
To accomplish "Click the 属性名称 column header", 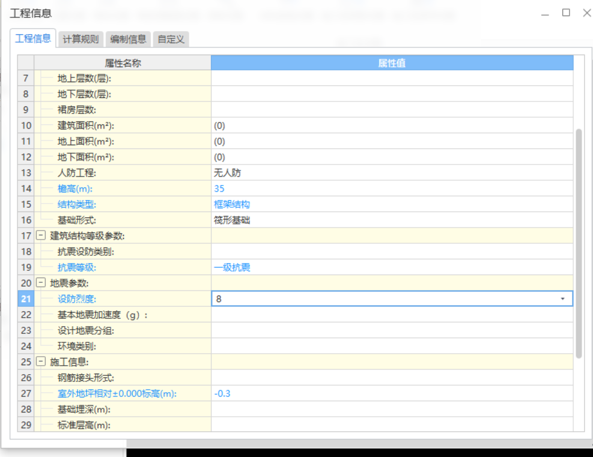I will (x=123, y=62).
